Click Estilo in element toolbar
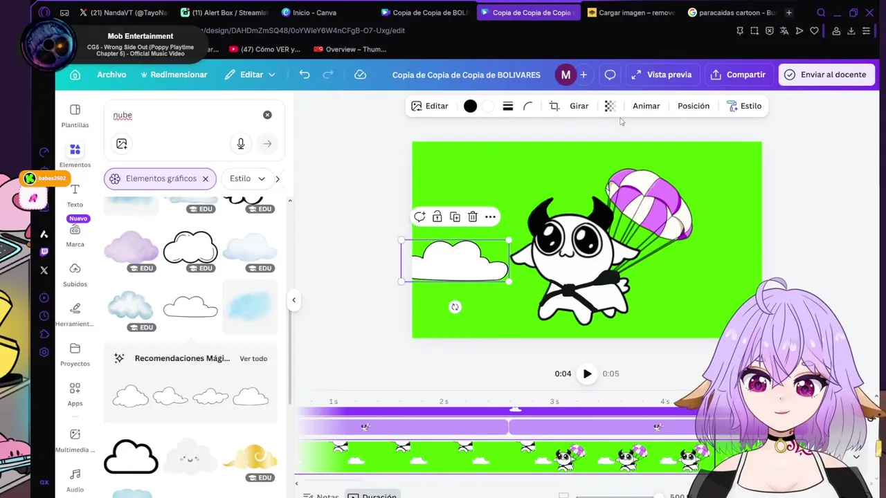The image size is (886, 498). coord(744,106)
